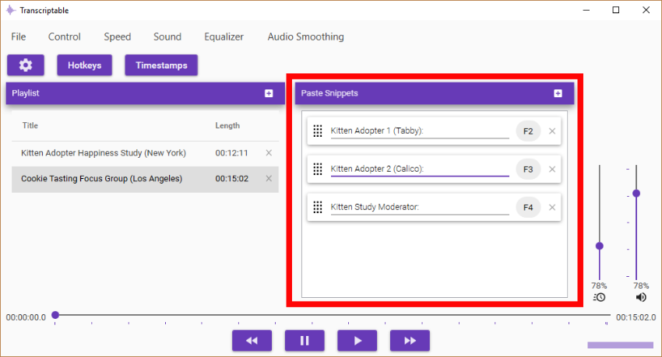Click the Hotkeys button
Image resolution: width=662 pixels, height=357 pixels.
tap(84, 65)
